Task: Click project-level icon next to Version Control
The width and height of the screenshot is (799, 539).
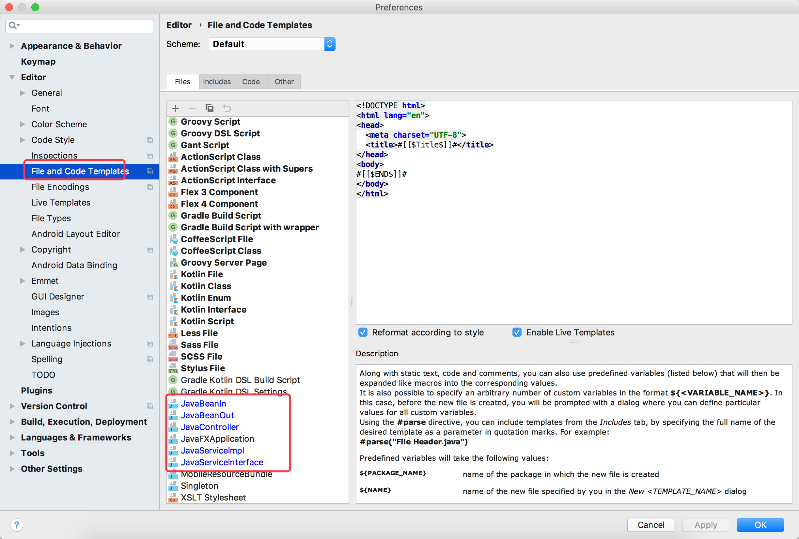Action: [149, 406]
